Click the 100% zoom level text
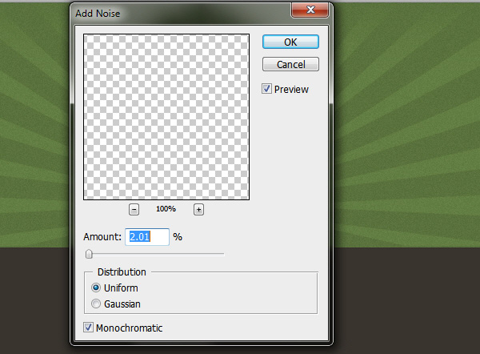480x354 pixels. (166, 209)
